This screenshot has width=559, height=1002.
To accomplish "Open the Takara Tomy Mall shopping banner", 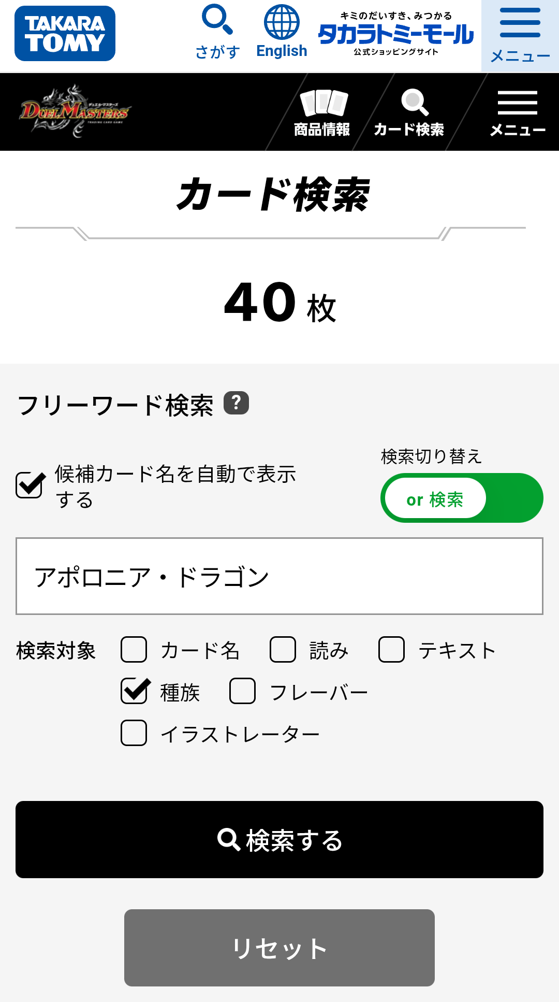I will (396, 34).
